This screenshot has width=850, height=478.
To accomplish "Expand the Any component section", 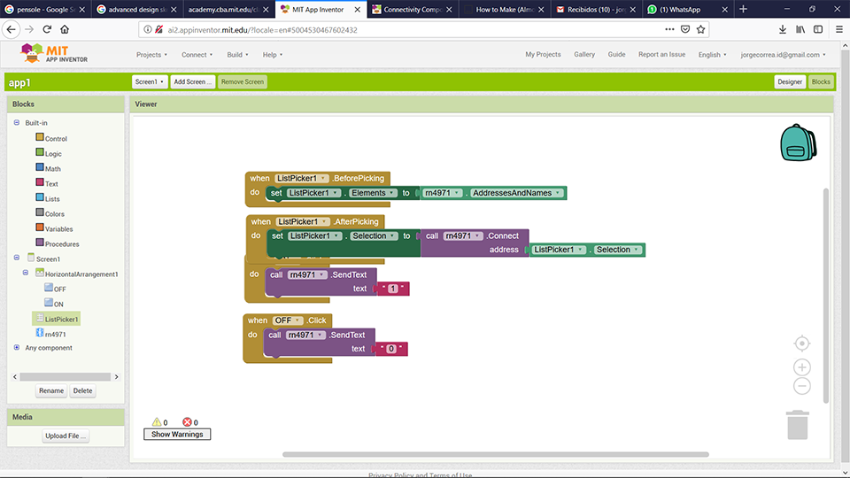I will tap(17, 347).
